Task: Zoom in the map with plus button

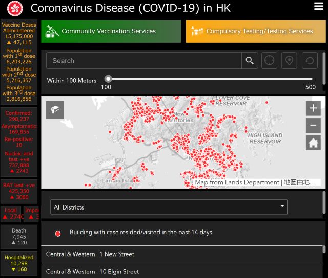Action: point(313,108)
